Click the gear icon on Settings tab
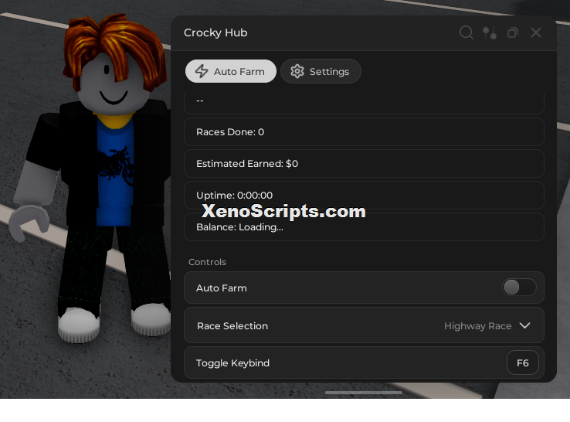570x422 pixels. 297,71
